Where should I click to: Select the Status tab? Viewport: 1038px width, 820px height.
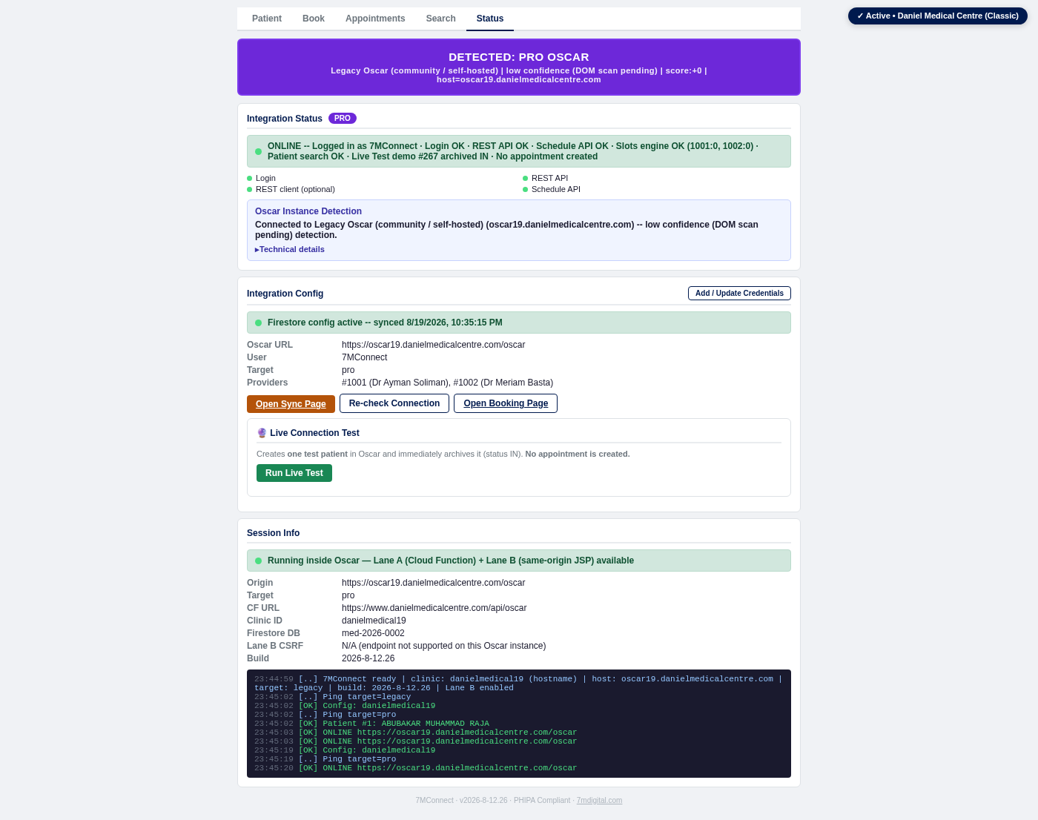[x=490, y=19]
